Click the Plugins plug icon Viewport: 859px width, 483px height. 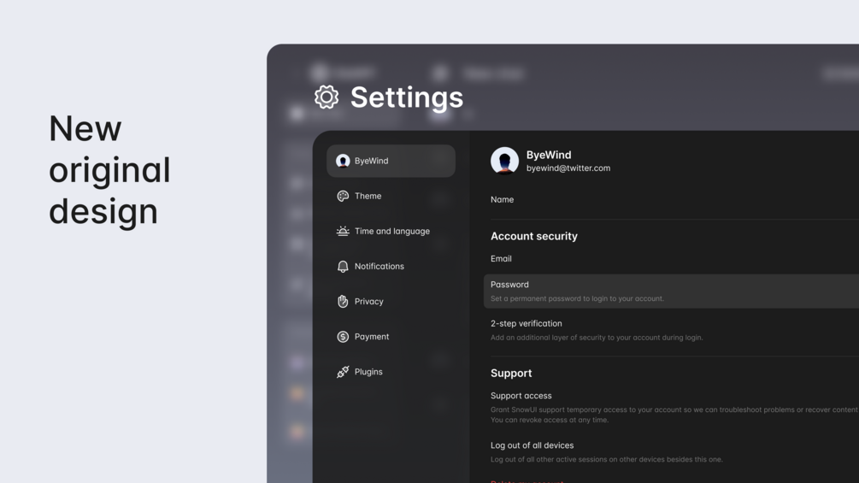pyautogui.click(x=343, y=372)
